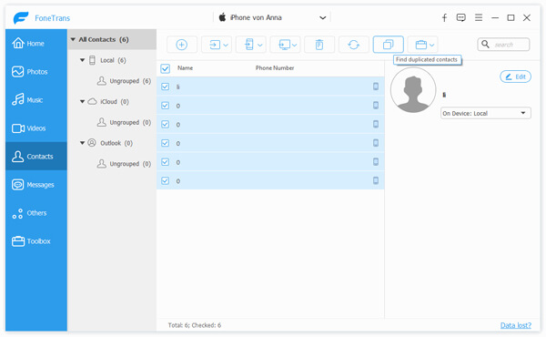
Task: Click the Facebook icon in title bar
Action: (444, 18)
